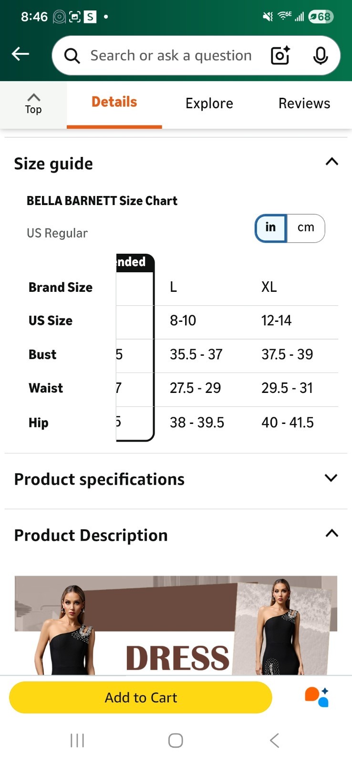Tap Android back navigation icon
Viewport: 352px width, 763px height.
coord(274,741)
